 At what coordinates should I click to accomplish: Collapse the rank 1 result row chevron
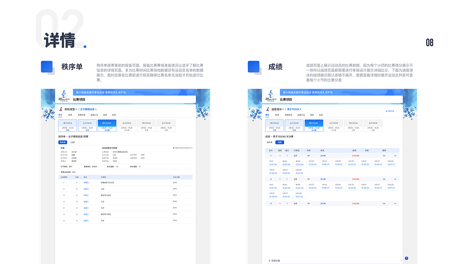pyautogui.click(x=395, y=156)
